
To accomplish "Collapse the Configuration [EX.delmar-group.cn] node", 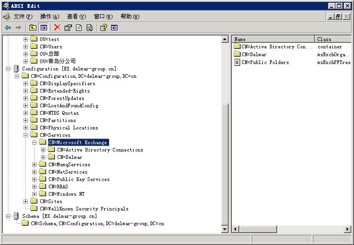I will [8, 69].
